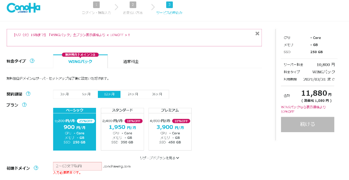Screen dimensions: 349x180
Task: Click SSD 350 GB in スタンダード card
Action: tap(122, 142)
